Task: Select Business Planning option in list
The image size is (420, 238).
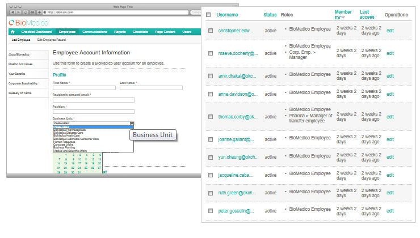Action: click(x=64, y=147)
